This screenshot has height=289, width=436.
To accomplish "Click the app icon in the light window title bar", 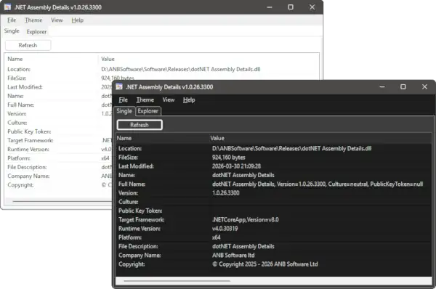I will 7,7.
